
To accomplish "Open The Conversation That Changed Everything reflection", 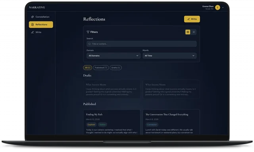I will pyautogui.click(x=171, y=122).
